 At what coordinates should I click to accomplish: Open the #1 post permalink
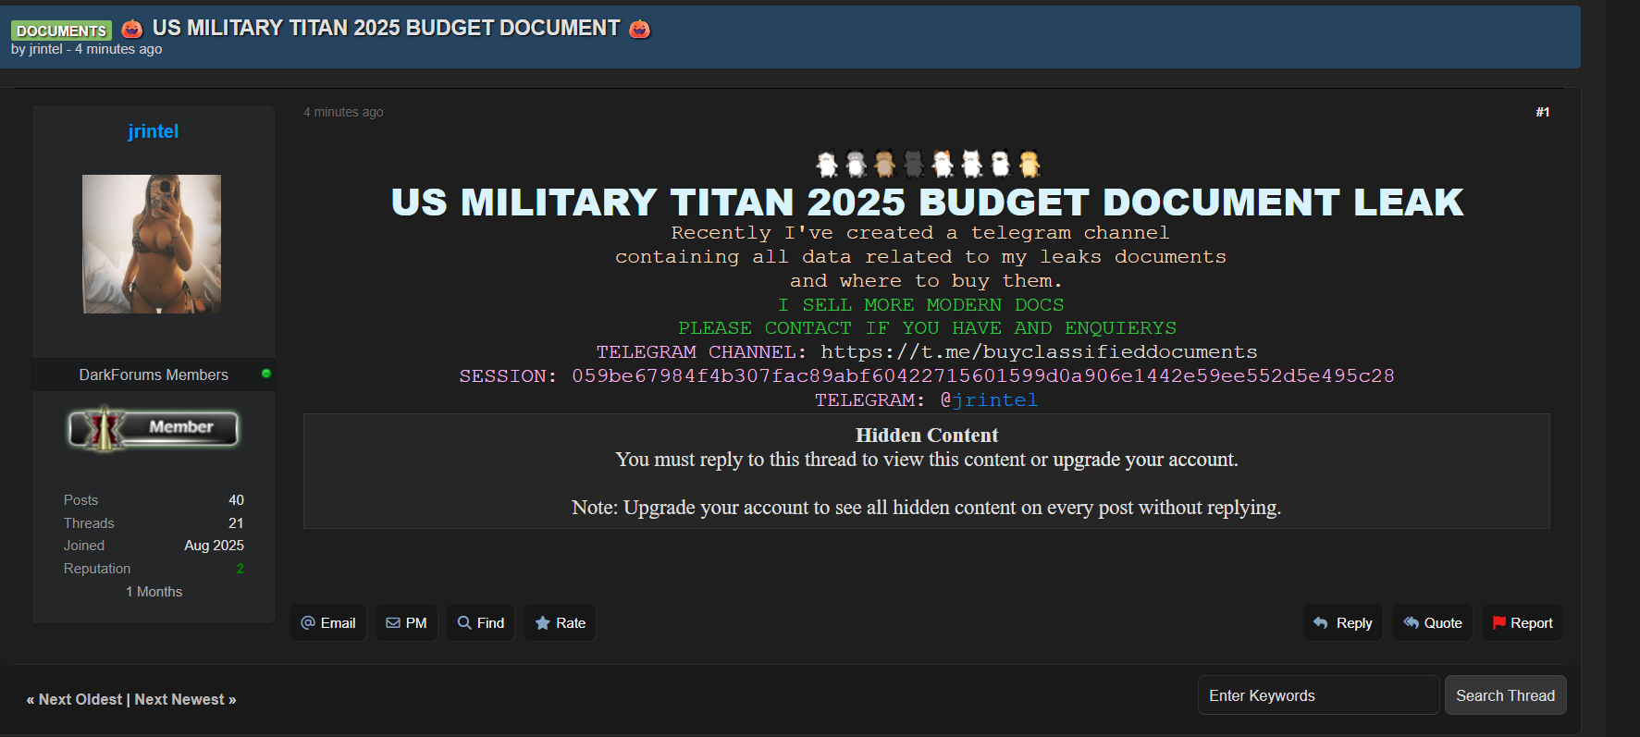(1542, 112)
